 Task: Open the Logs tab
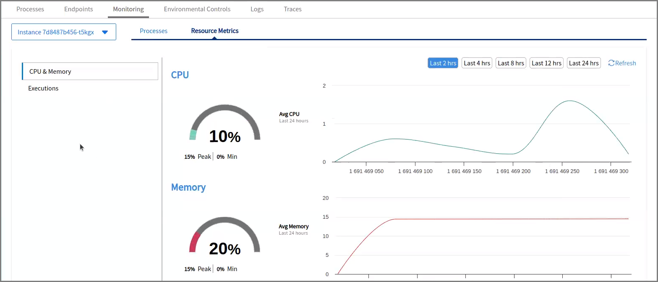pyautogui.click(x=257, y=9)
